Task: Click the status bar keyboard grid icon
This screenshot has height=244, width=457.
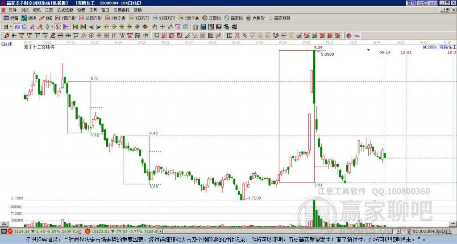Action: click(x=4, y=232)
